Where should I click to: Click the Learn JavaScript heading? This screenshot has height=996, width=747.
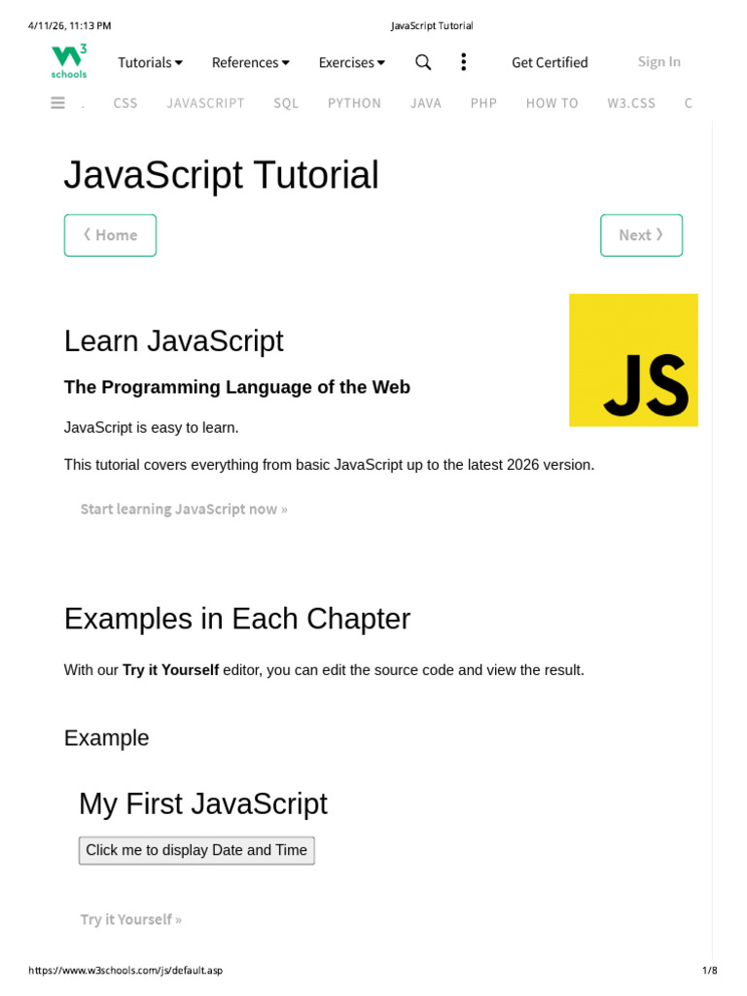point(173,341)
